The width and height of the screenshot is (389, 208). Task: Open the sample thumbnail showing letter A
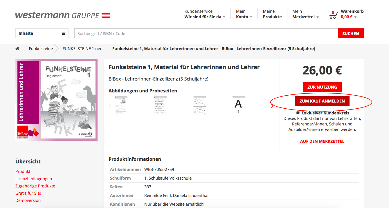(238, 105)
